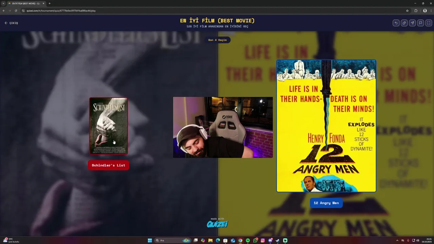Open Discord from the taskbar

point(270,240)
